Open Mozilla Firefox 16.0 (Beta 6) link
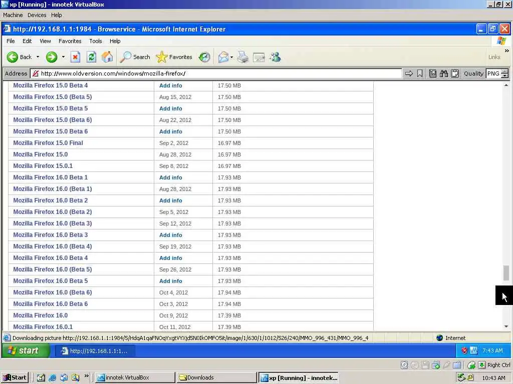 pos(53,292)
